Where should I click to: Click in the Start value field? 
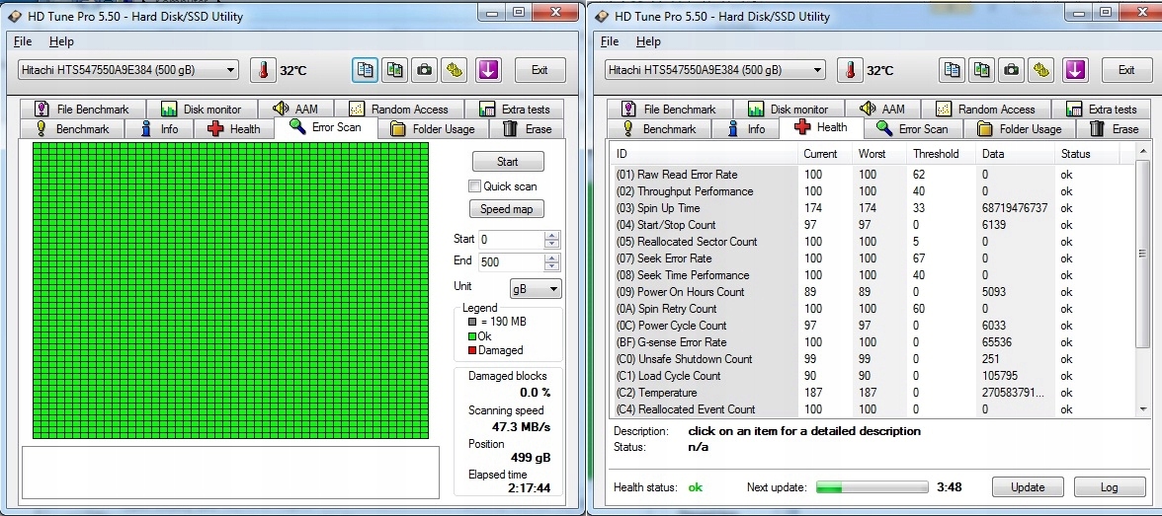(x=512, y=240)
